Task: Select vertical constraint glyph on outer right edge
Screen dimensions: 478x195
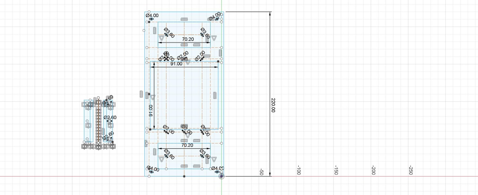Action: [x=220, y=53]
